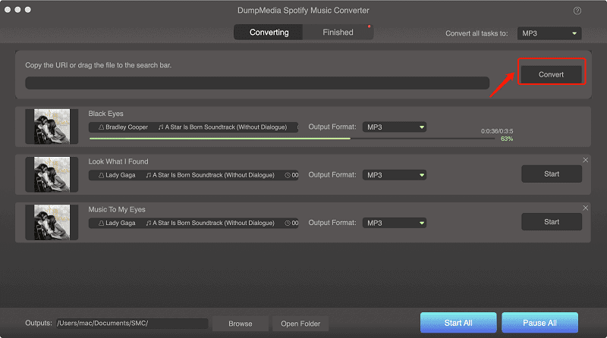
Task: Open Output Format dropdown for Music To My Eyes
Action: (394, 223)
